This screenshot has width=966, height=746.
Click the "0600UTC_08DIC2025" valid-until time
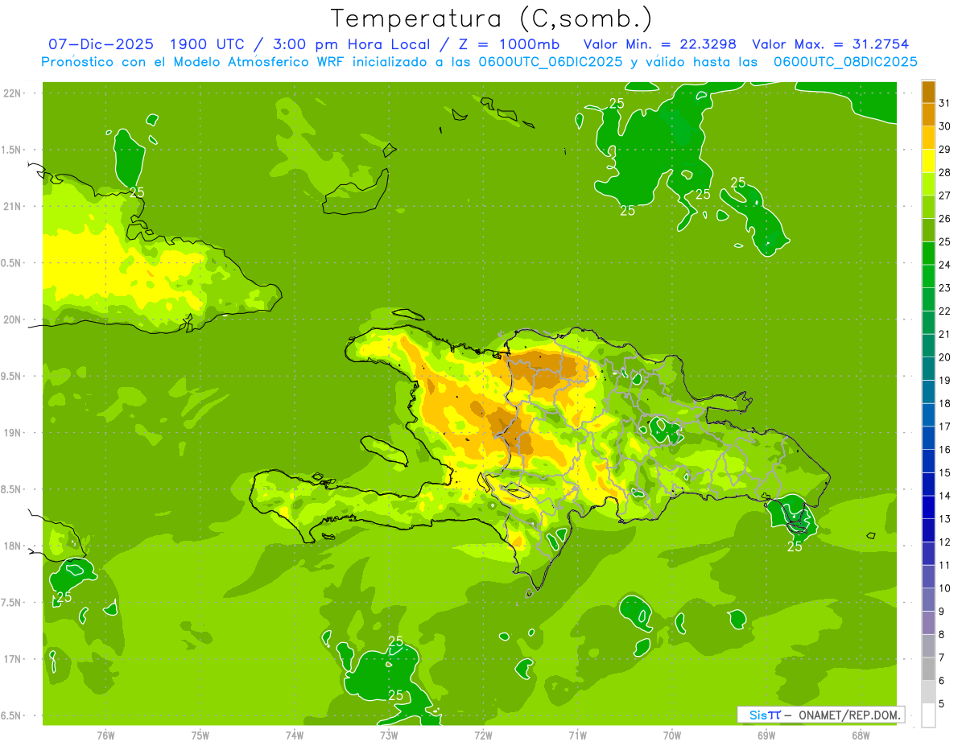coord(845,62)
